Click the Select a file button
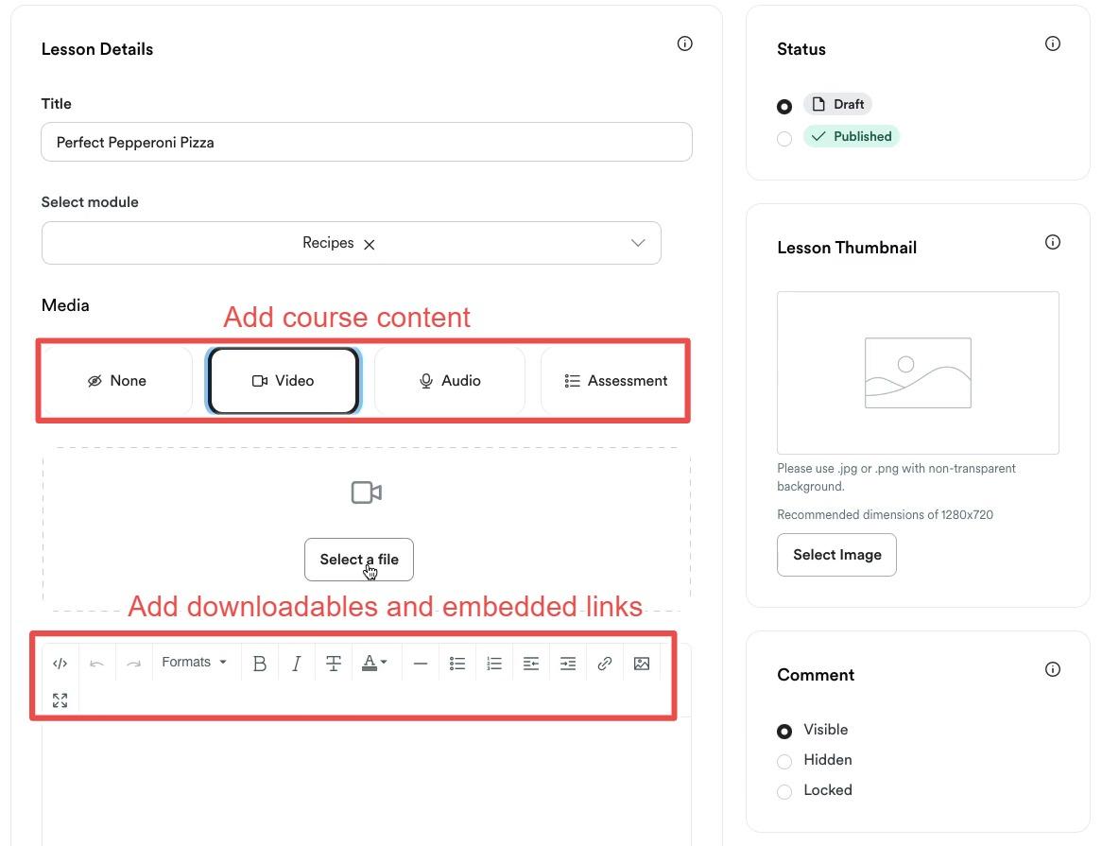 [359, 560]
